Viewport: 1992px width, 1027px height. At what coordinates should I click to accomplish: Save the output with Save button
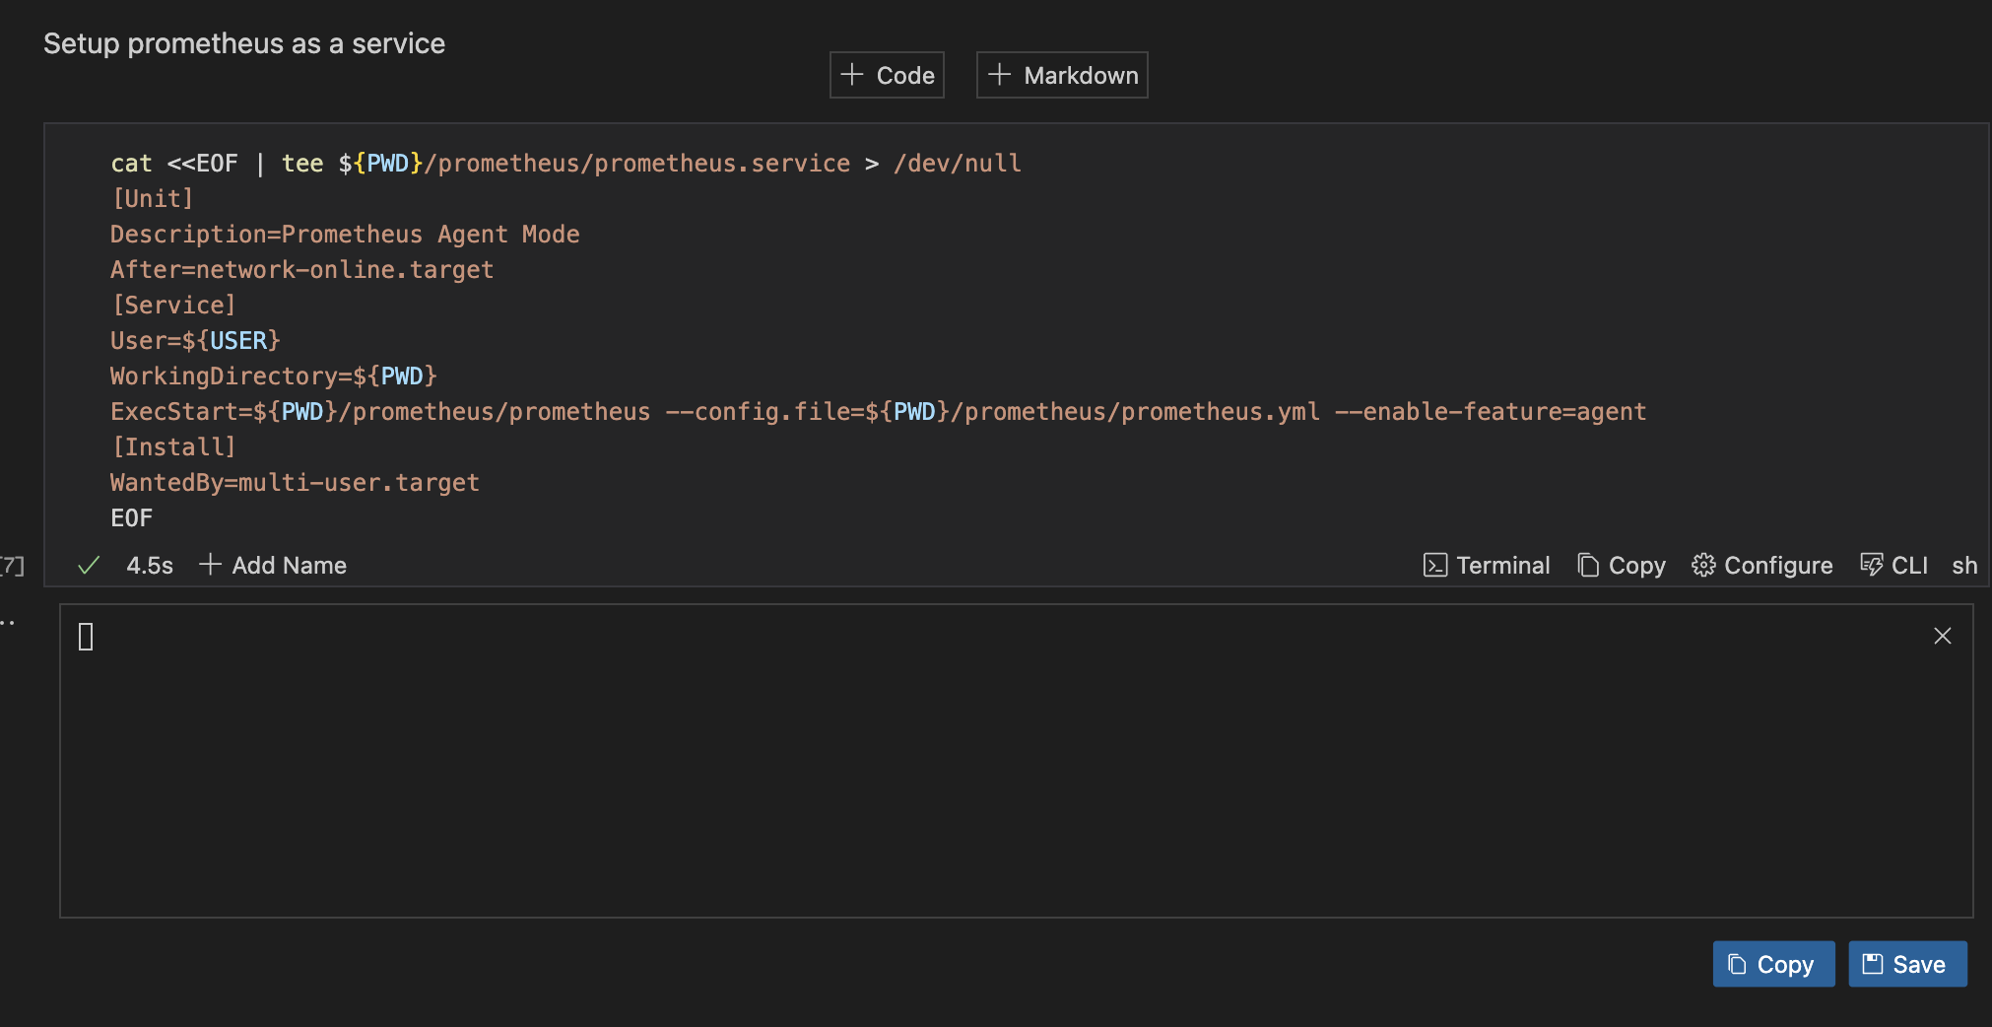[x=1907, y=964]
